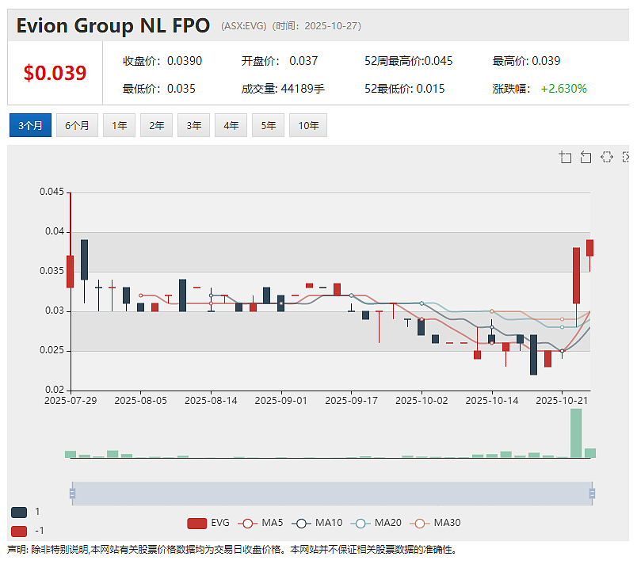637x564 pixels.
Task: Switch to the 4年 range
Action: 231,125
